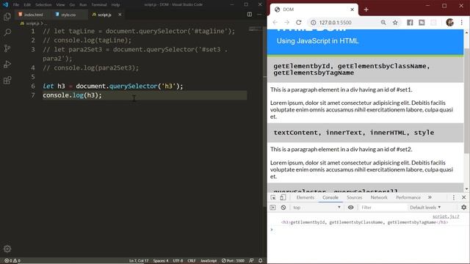Switch to the Console tab in DevTools
Viewport: 470px width, 264px height.
330,197
